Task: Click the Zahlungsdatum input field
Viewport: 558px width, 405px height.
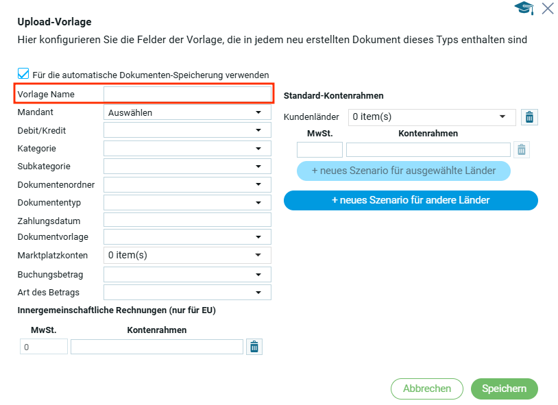Action: coord(187,220)
